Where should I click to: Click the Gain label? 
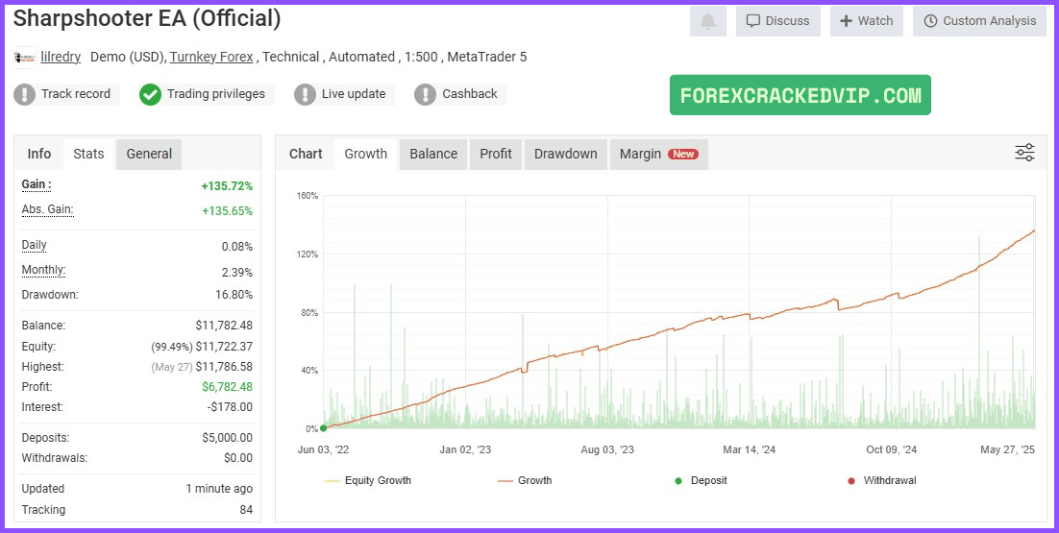click(x=37, y=184)
